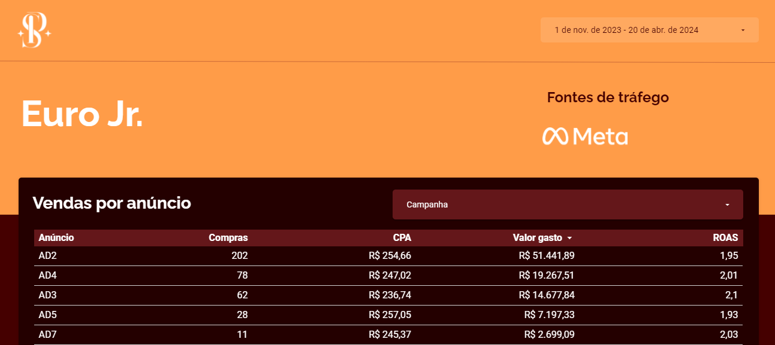Sort table by CPA column header
Screen dimensions: 775x345
point(402,238)
